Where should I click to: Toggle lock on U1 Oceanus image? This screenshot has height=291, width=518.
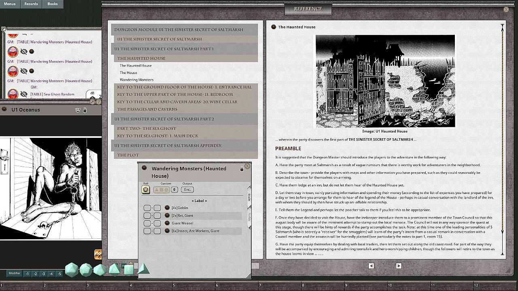point(85,110)
